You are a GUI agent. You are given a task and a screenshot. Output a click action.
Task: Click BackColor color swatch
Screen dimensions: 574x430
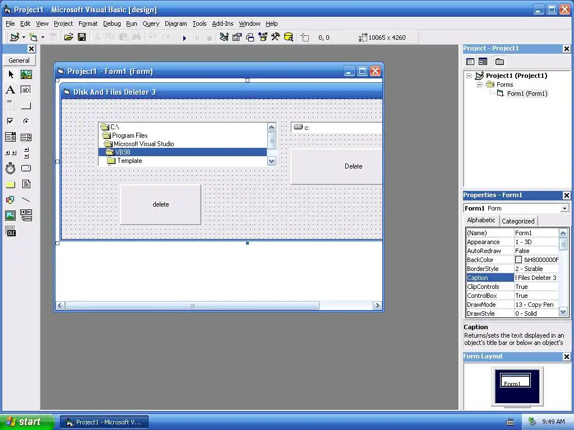click(519, 260)
